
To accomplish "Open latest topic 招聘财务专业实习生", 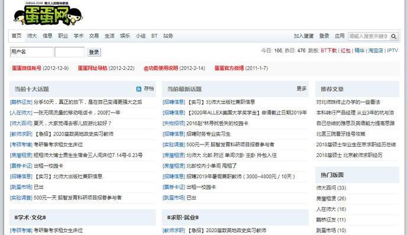I will pos(208,134).
